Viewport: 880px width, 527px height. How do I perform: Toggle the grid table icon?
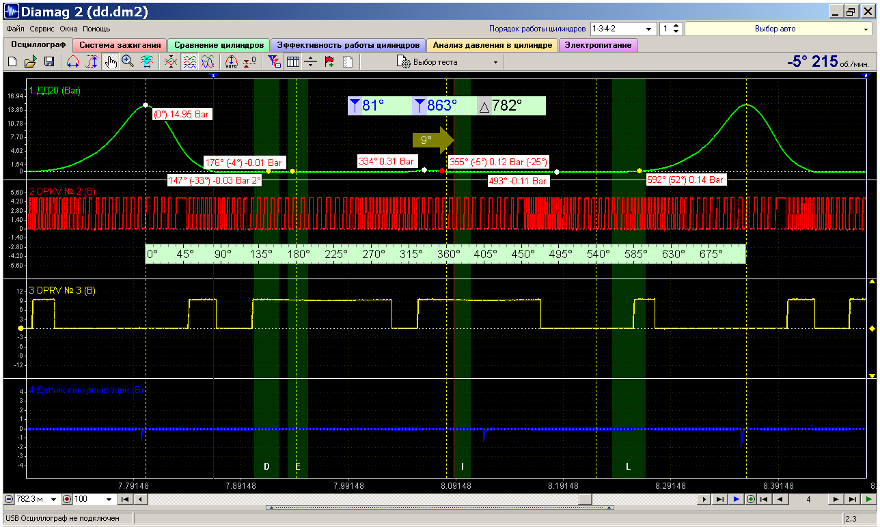[292, 62]
